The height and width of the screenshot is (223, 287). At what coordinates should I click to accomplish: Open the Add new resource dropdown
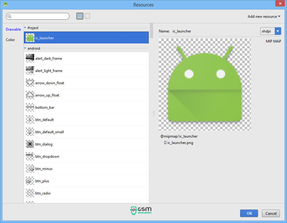tap(264, 17)
